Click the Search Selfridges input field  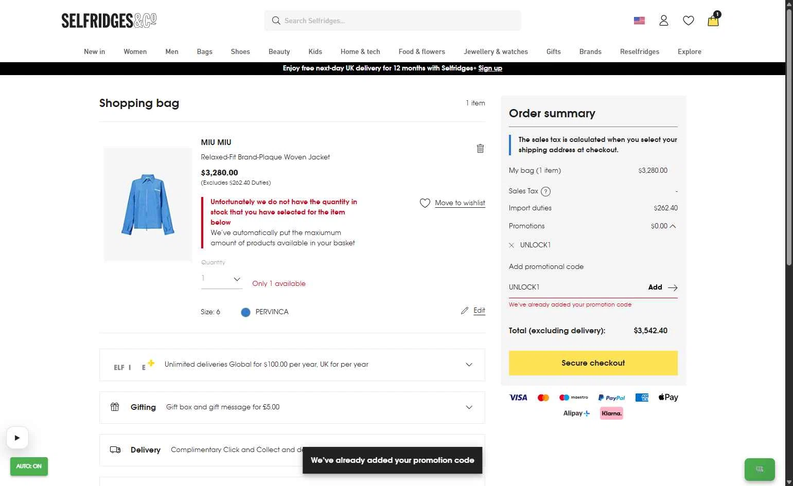pos(393,21)
